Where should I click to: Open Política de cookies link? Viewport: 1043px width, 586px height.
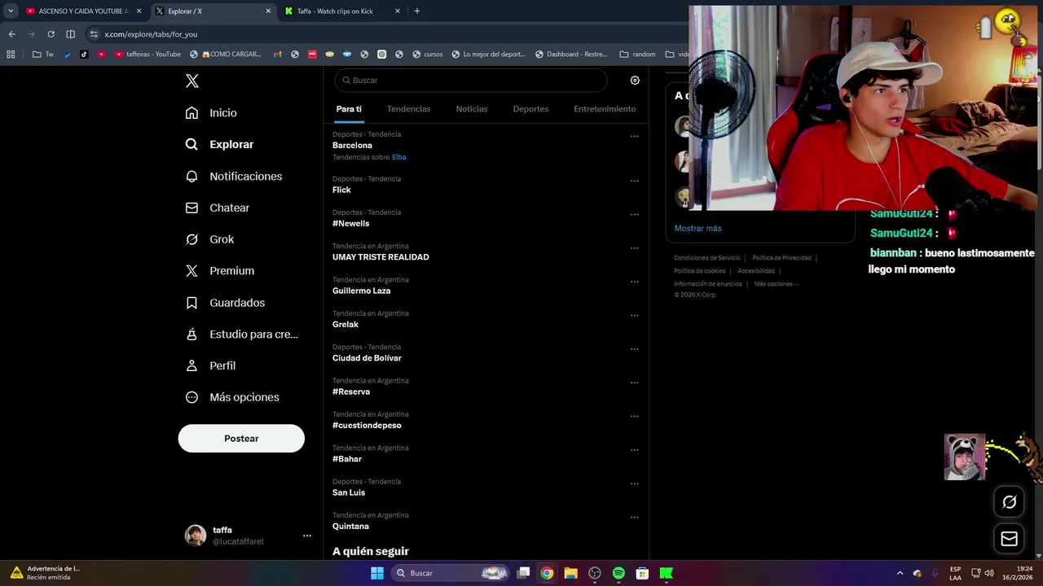click(699, 271)
